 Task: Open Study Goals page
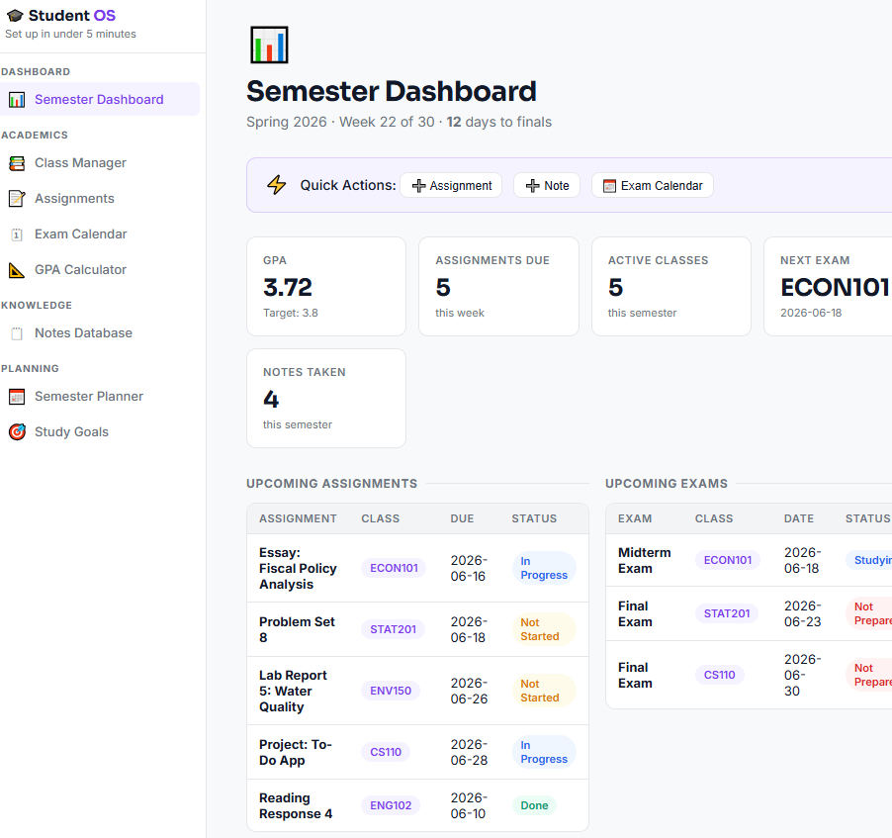click(x=100, y=432)
